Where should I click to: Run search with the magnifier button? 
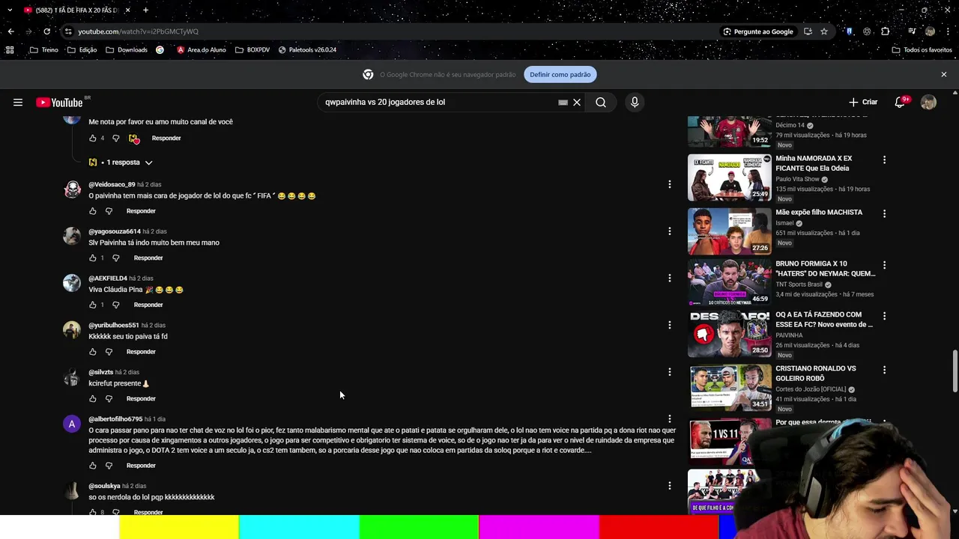pos(601,103)
